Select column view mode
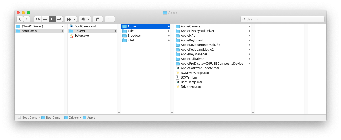This screenshot has height=140, width=341. pos(52,19)
